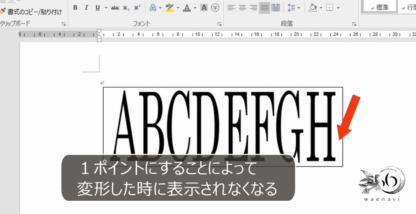Toggle bold formatting

[75, 8]
